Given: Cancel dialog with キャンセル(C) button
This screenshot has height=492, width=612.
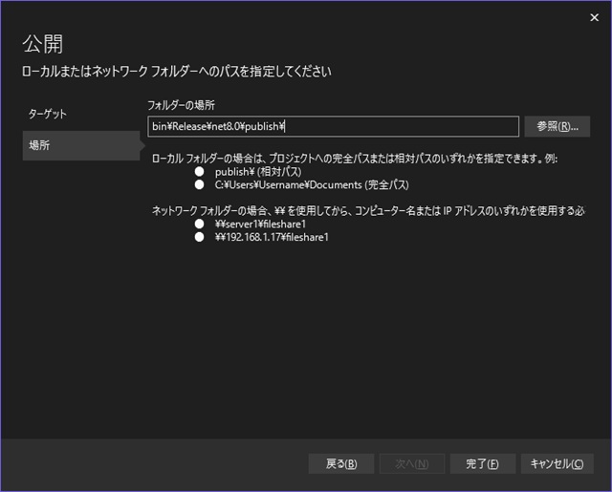Looking at the screenshot, I should pos(557,463).
